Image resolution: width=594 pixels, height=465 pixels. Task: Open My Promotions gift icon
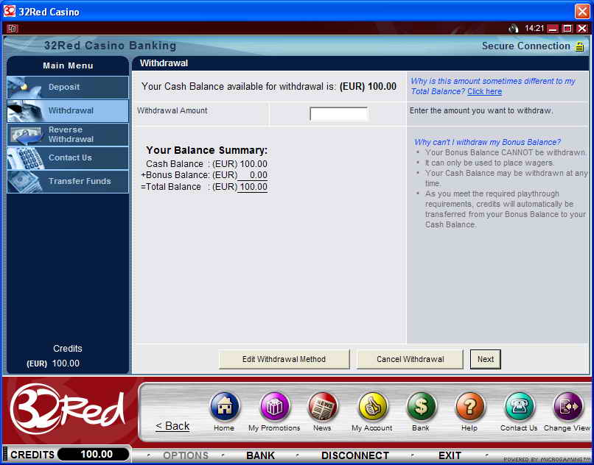274,407
